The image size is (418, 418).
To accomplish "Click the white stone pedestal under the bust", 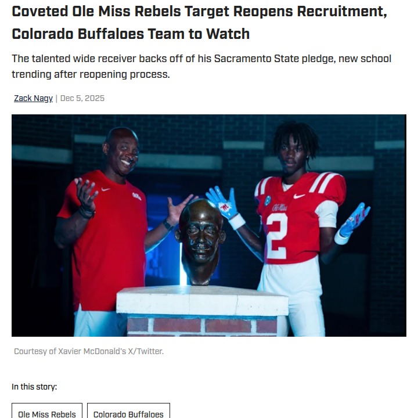I will [203, 301].
